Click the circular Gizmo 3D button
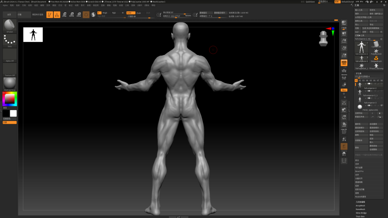 (86, 15)
